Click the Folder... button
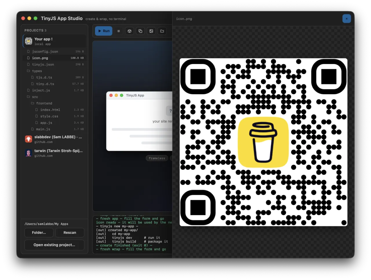Viewport: 371px width, 280px height. coord(39,232)
